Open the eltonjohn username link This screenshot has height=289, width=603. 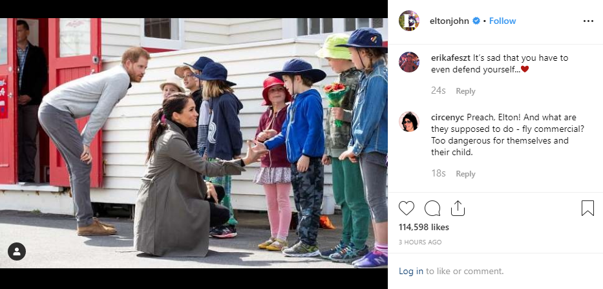click(x=449, y=21)
